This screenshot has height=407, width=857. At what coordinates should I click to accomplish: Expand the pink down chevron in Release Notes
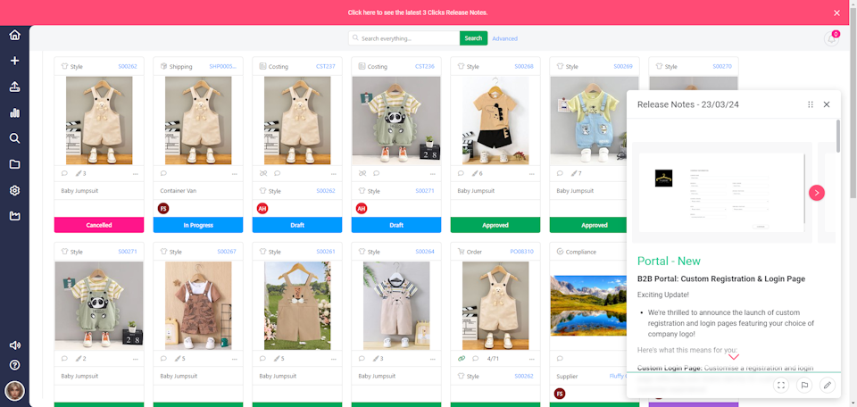(734, 357)
